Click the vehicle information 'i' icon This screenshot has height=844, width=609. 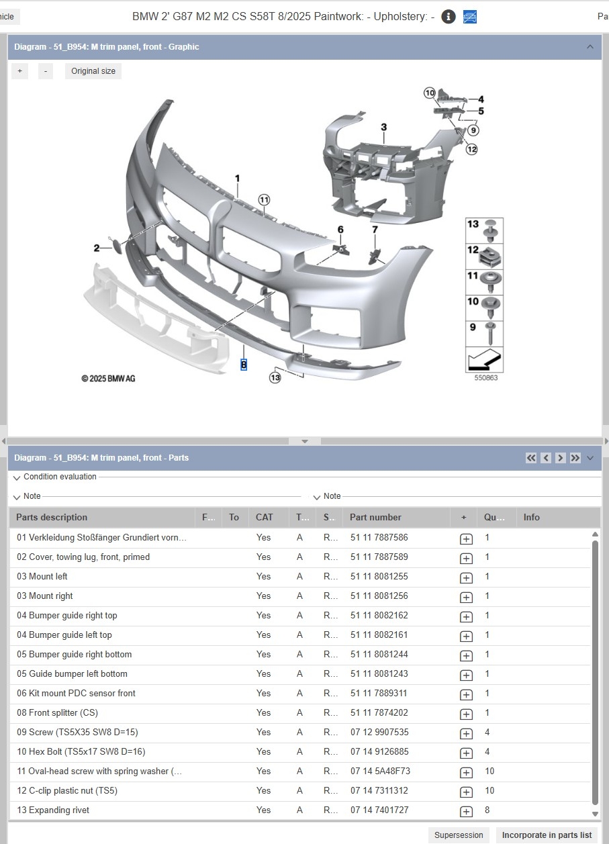pos(449,17)
